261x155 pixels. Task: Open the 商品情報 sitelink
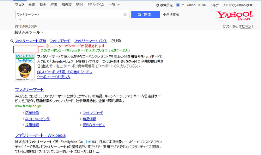click(x=89, y=119)
